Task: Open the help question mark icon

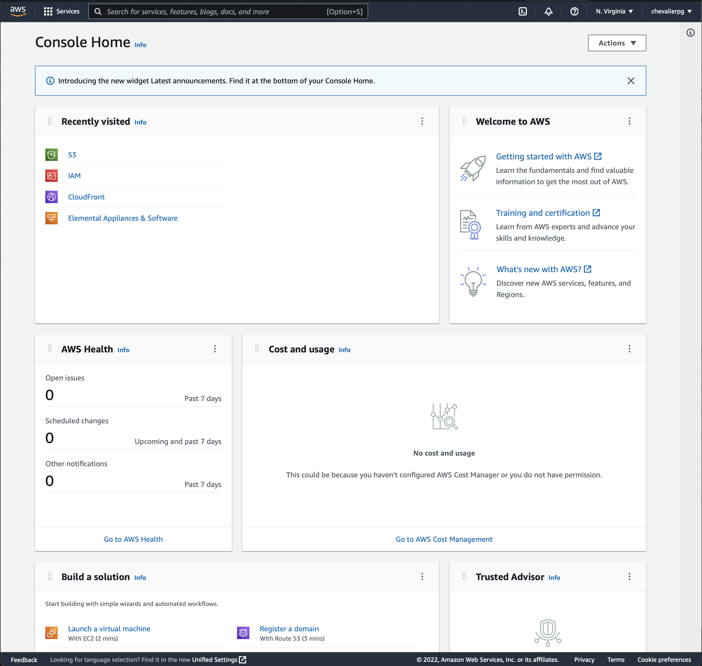Action: tap(574, 11)
